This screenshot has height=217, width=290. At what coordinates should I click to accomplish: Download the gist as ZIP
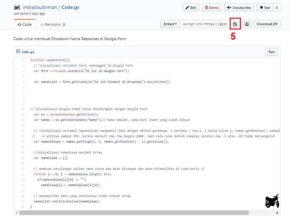tap(267, 24)
